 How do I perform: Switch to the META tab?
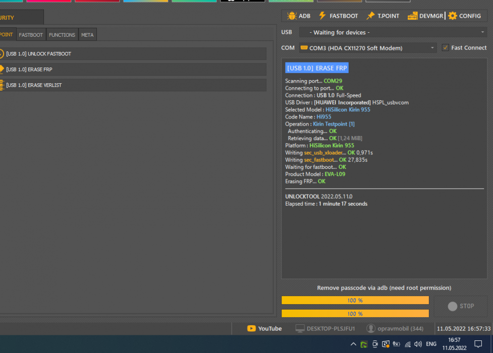coord(87,35)
